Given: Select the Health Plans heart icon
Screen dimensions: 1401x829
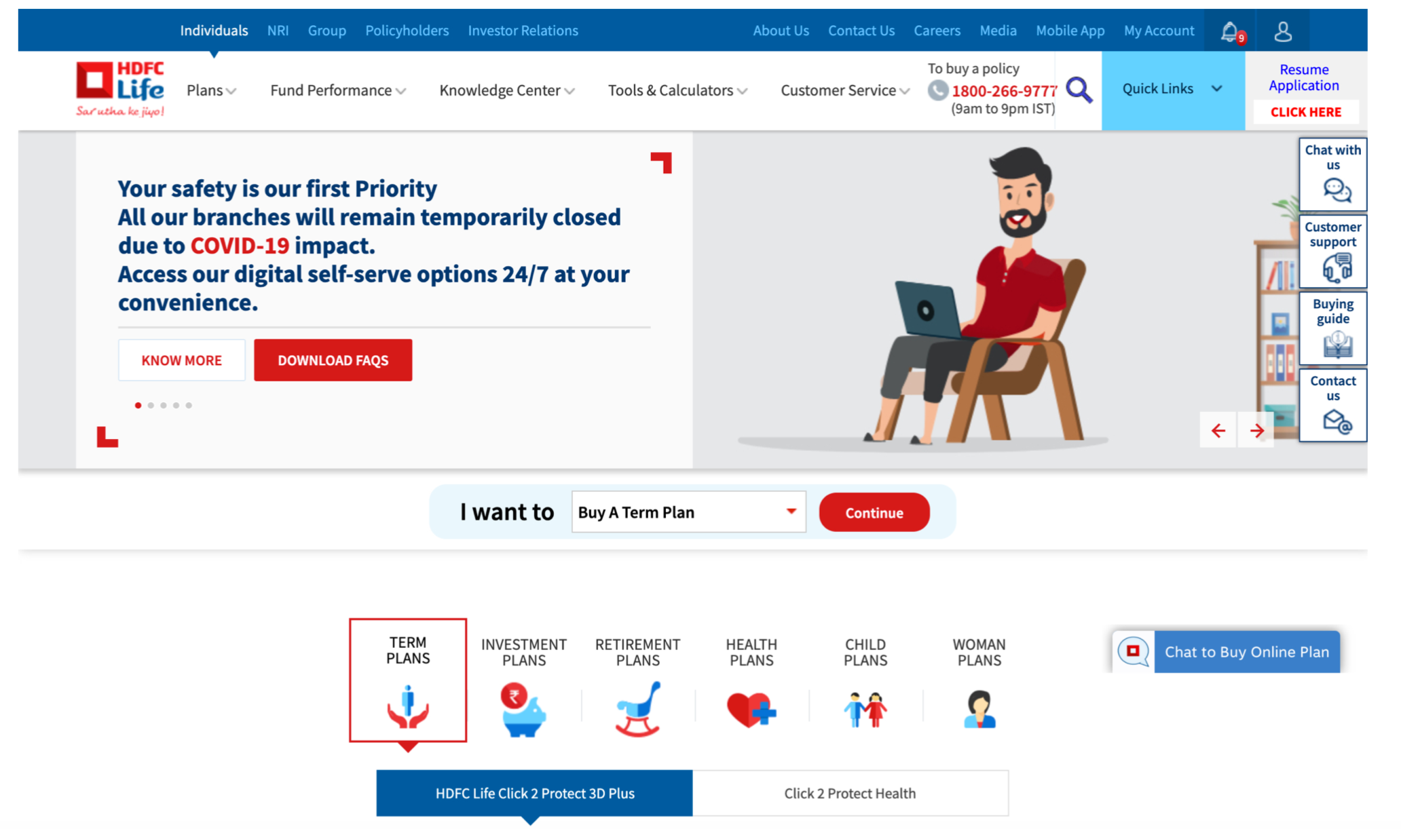Looking at the screenshot, I should click(751, 710).
